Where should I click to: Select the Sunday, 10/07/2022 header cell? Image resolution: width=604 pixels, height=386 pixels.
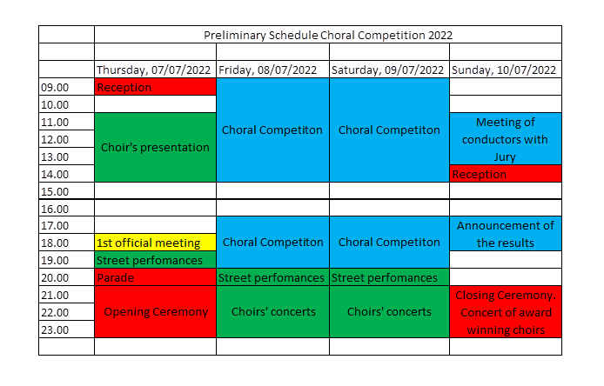[506, 70]
